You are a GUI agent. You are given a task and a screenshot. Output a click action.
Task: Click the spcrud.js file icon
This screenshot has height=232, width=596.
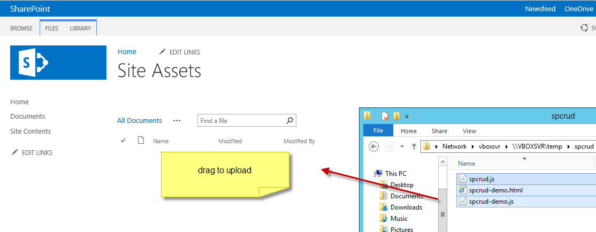[x=463, y=179]
